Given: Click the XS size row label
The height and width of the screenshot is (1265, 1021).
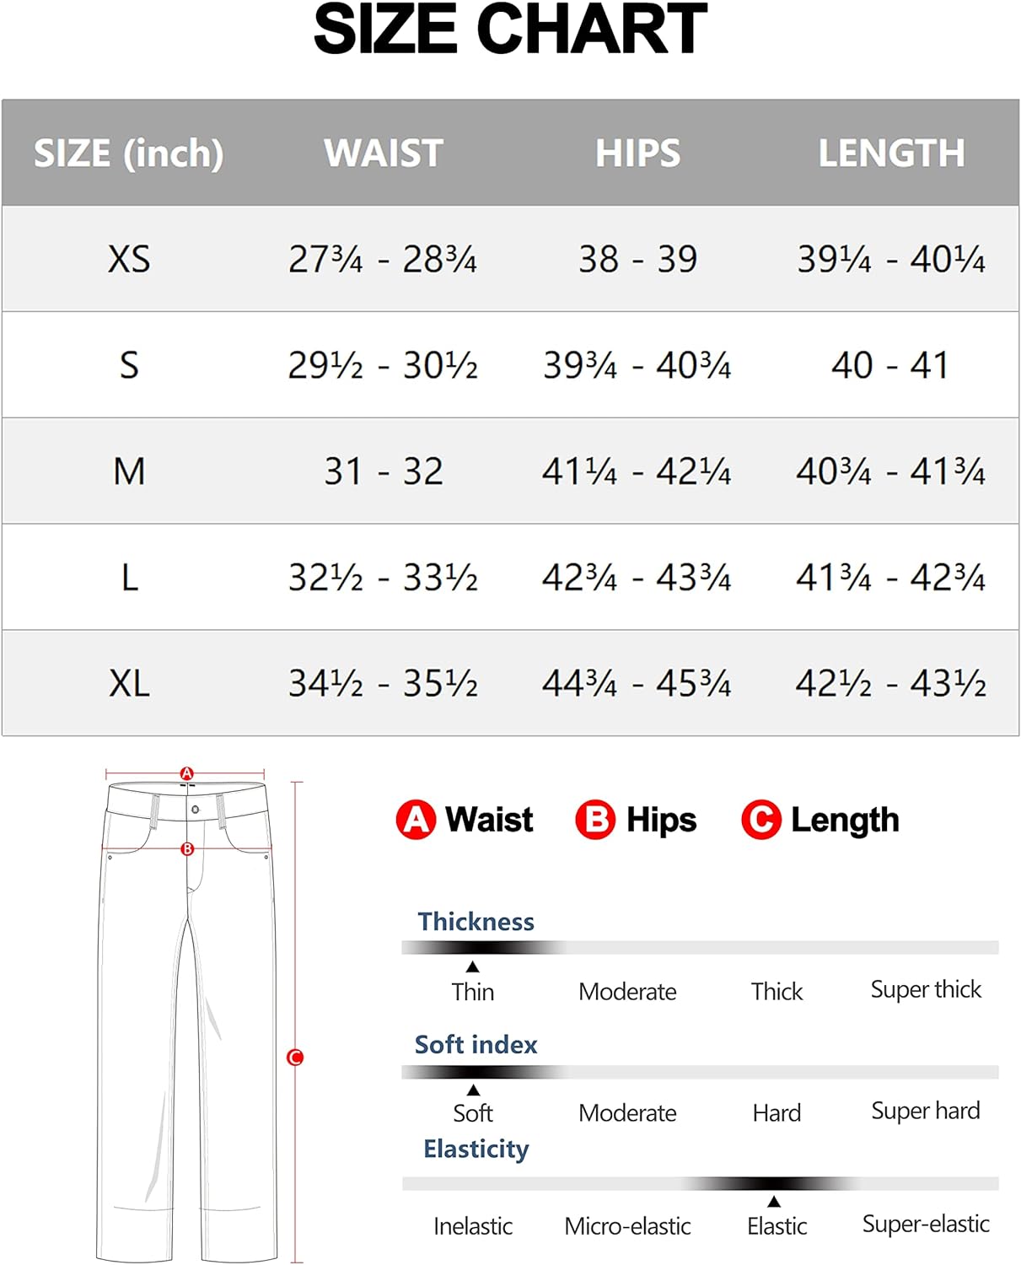Looking at the screenshot, I should [x=129, y=259].
